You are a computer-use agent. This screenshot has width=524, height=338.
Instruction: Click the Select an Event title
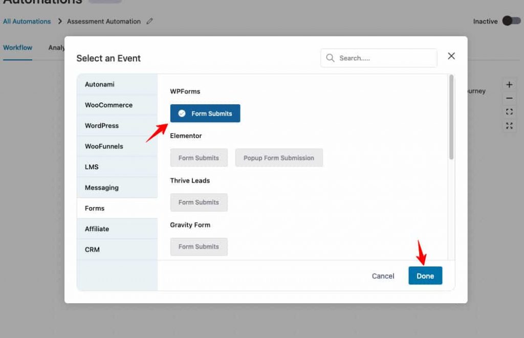click(x=108, y=58)
